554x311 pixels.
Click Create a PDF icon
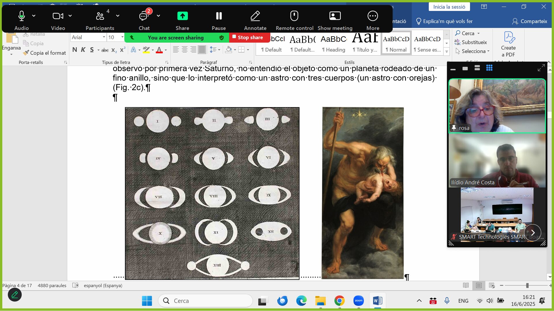pyautogui.click(x=508, y=44)
